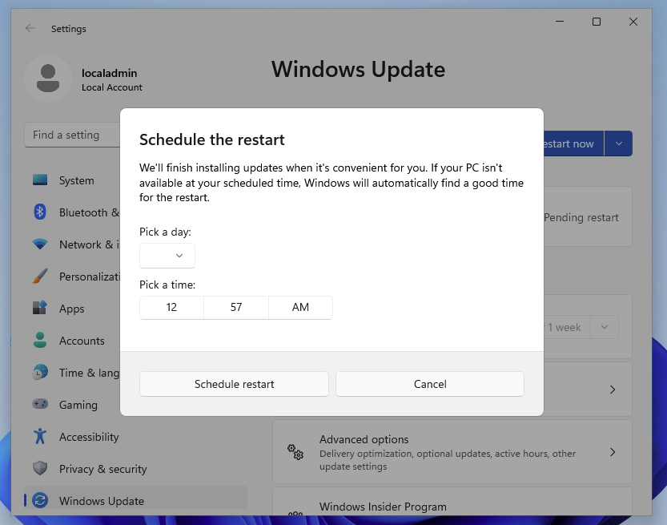This screenshot has width=667, height=525.
Task: Select Privacy & security in the sidebar
Action: click(x=136, y=469)
